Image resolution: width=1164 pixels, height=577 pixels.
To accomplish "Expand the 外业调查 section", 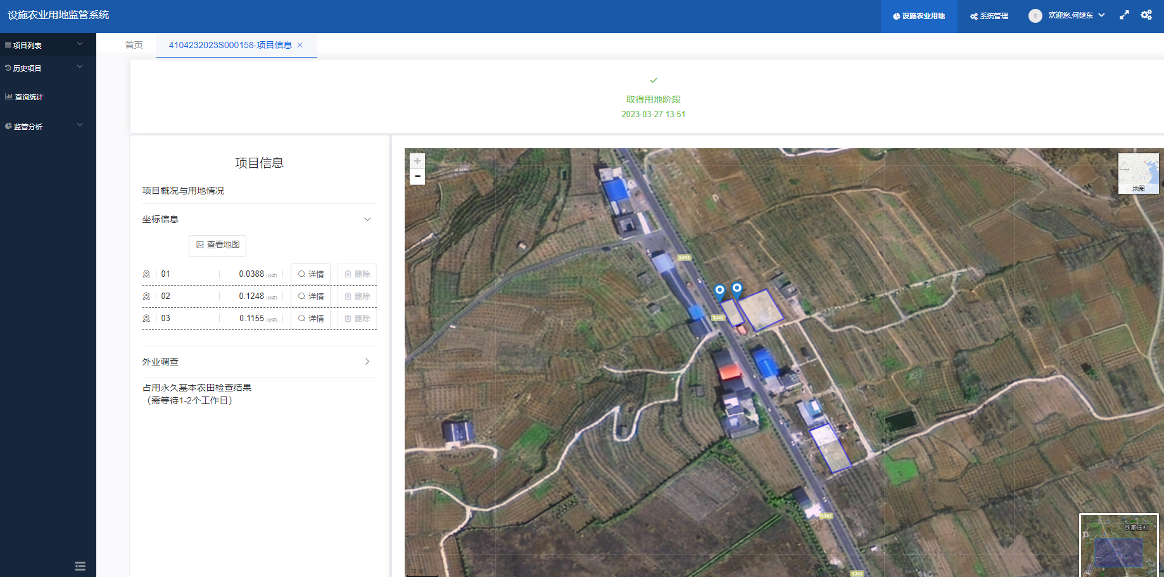I will click(x=259, y=362).
